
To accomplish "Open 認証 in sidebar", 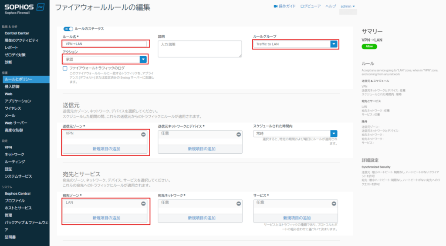I will coord(8,169).
